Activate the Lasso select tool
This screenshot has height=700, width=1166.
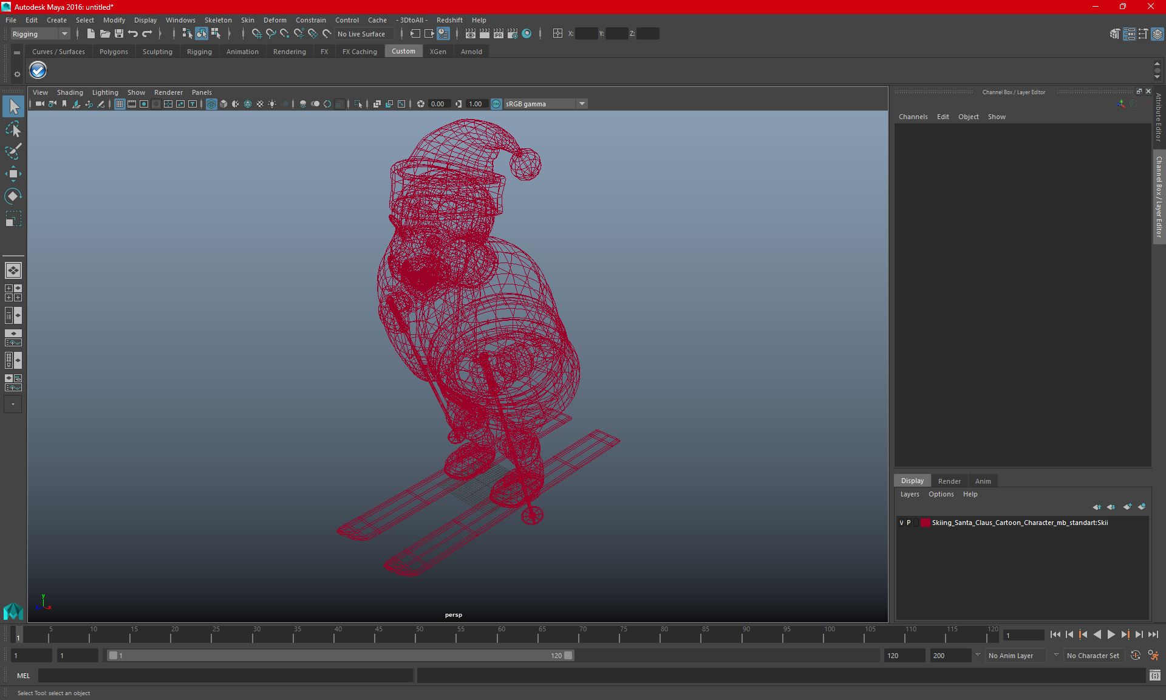click(13, 129)
